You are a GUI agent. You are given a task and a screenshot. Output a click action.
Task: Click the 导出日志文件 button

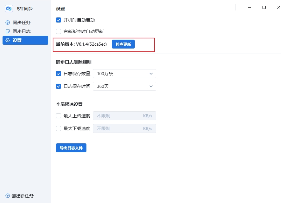tap(71, 148)
